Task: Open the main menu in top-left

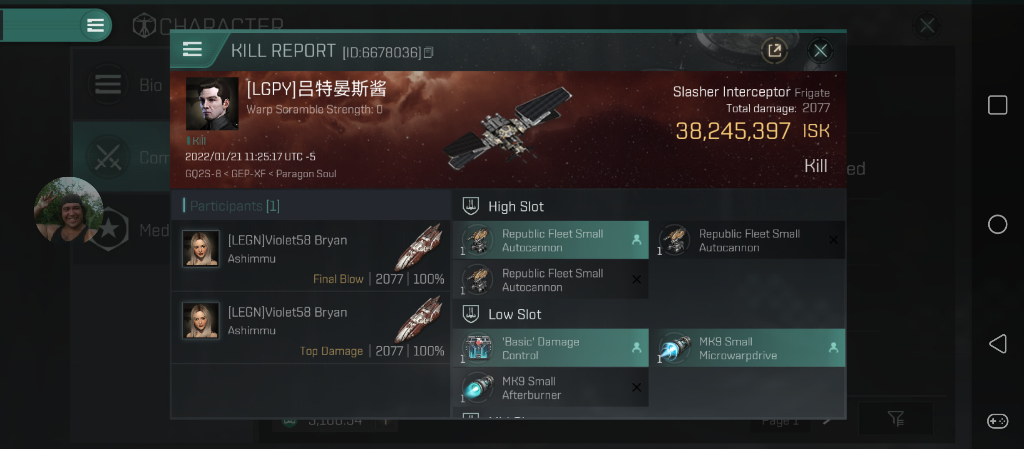Action: click(95, 25)
